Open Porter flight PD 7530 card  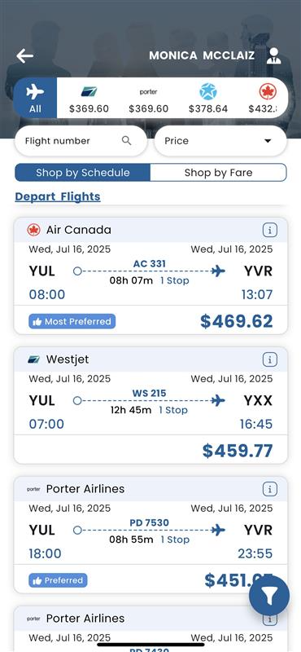(150, 535)
